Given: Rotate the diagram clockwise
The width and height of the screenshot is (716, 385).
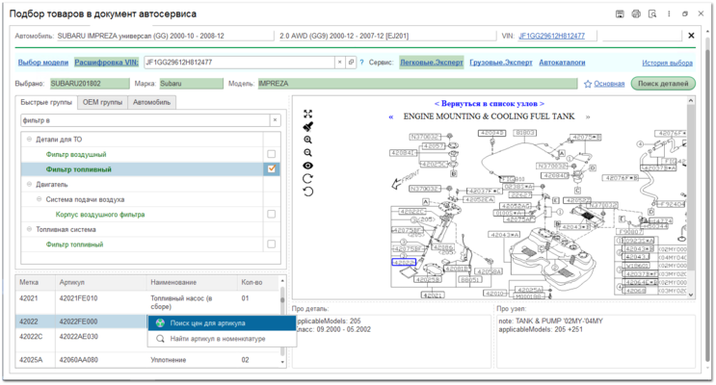Looking at the screenshot, I should tap(308, 178).
